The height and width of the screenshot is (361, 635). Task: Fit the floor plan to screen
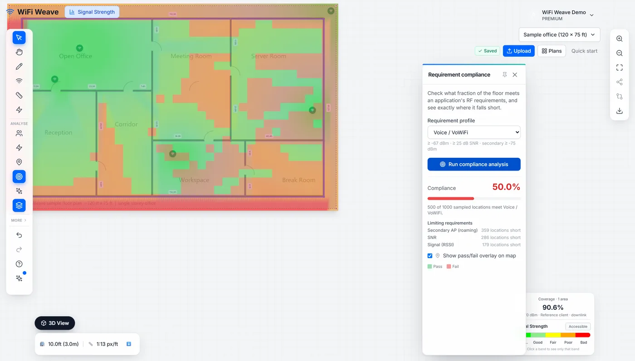620,68
